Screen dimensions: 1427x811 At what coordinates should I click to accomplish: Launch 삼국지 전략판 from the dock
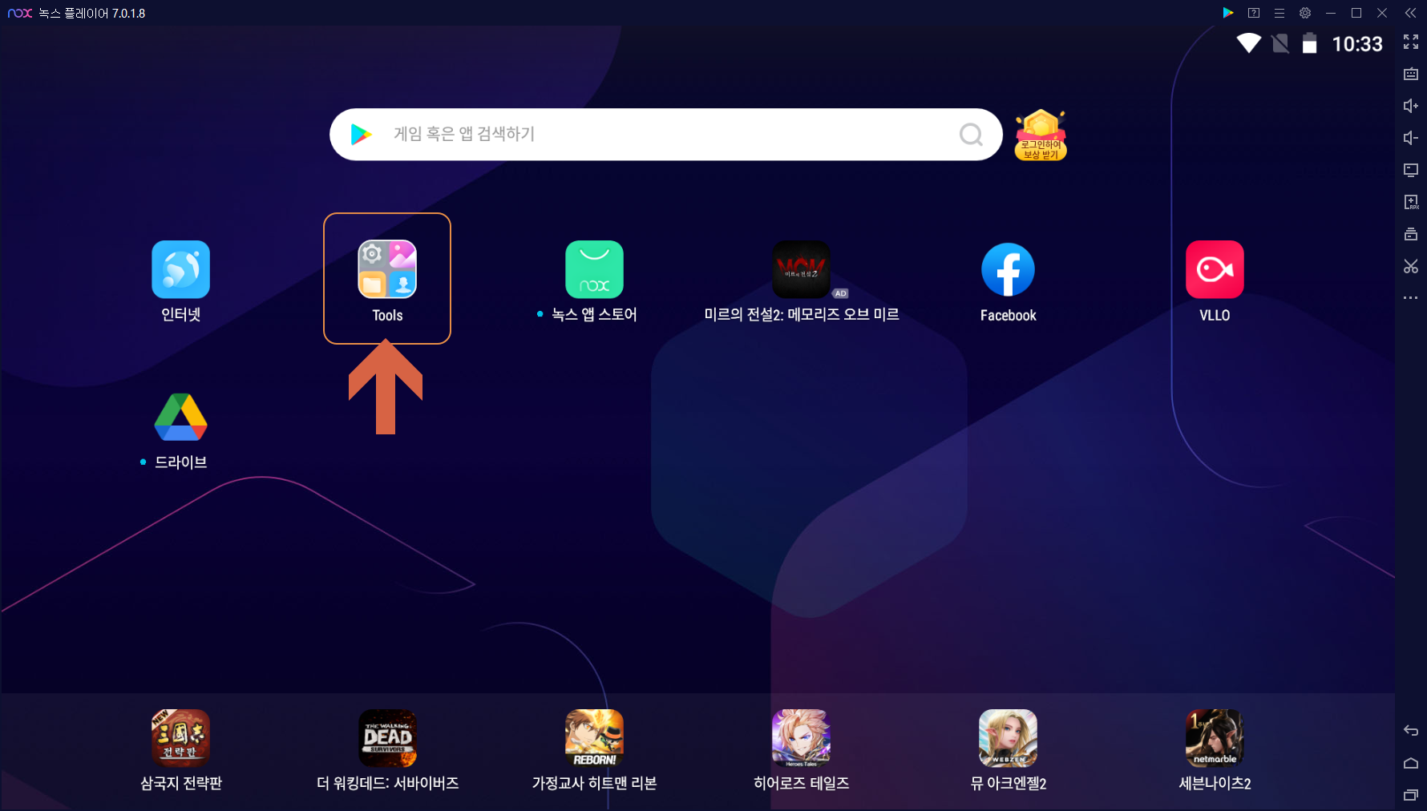(x=181, y=738)
